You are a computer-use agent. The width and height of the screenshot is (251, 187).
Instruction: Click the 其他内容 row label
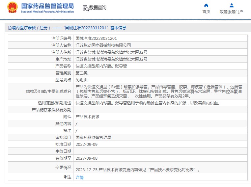coord(63,124)
